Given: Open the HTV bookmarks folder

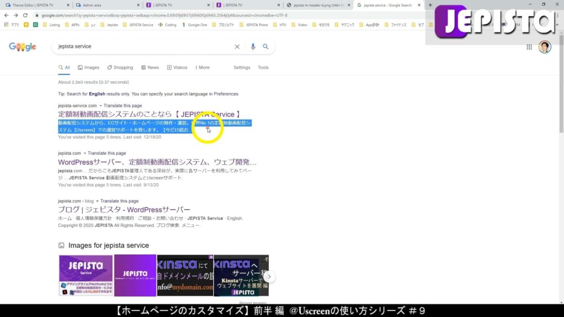Looking at the screenshot, I should coord(279,25).
